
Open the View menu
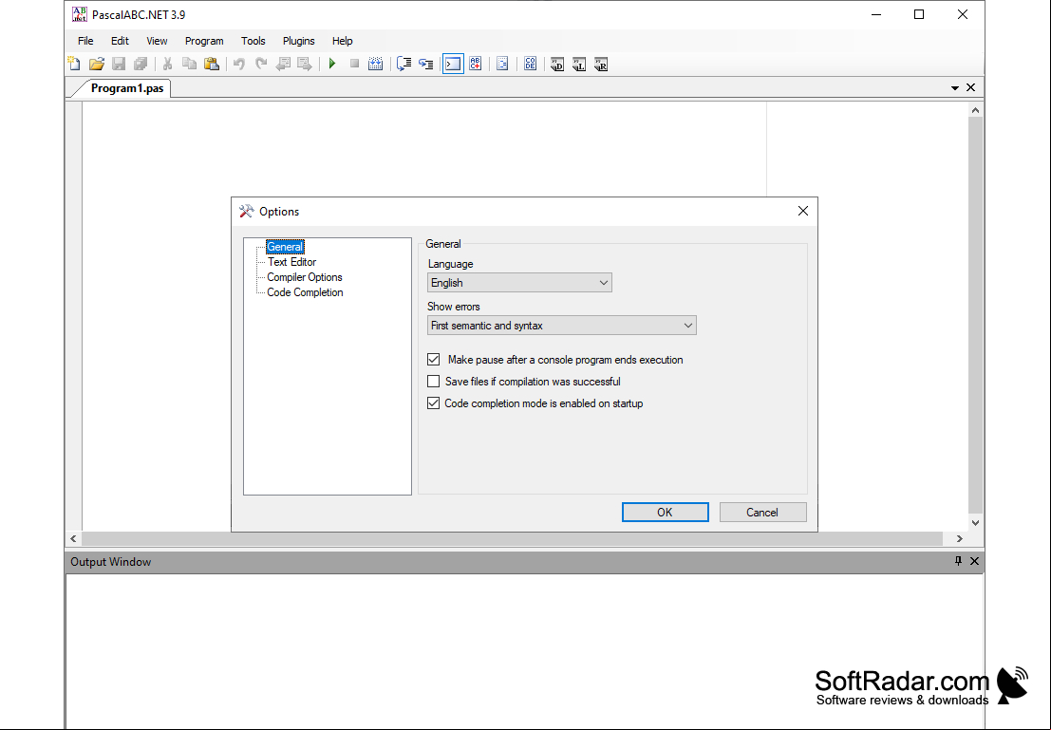coord(157,41)
